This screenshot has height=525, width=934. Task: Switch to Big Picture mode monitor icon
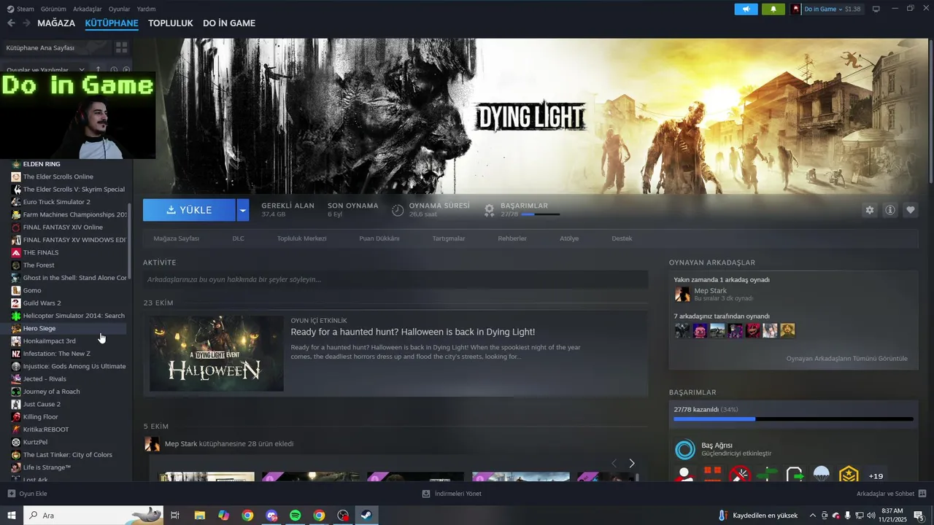876,9
